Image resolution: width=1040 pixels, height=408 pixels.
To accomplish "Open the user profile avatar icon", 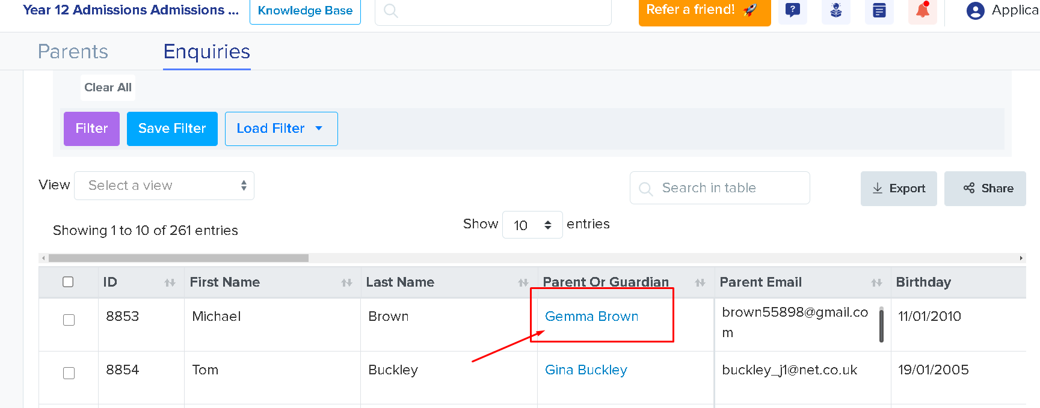I will (x=975, y=11).
